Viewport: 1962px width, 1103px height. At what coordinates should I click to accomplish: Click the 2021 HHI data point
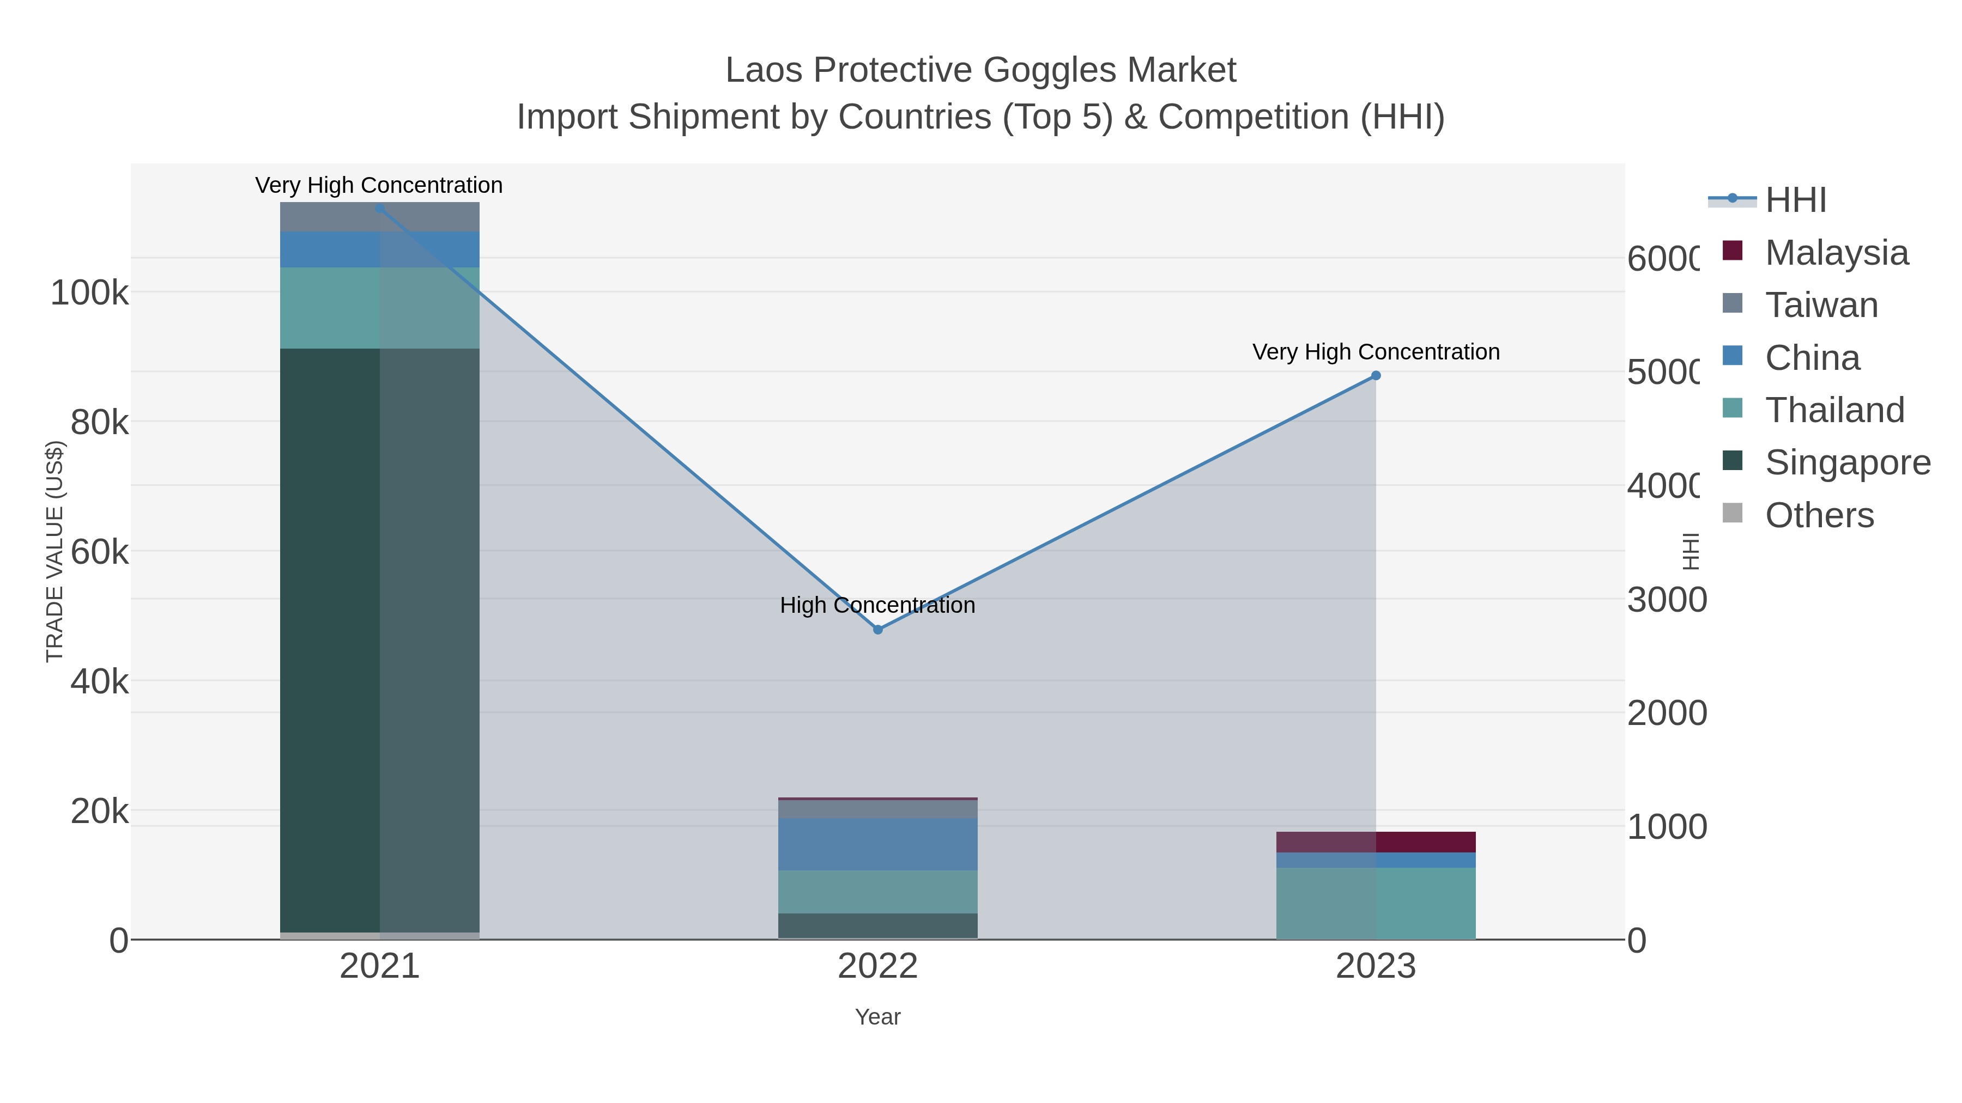[380, 208]
